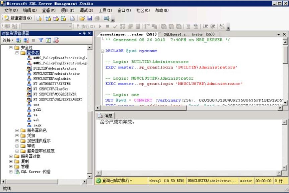The width and height of the screenshot is (289, 193).
Task: Open the 调试 (Debug) menu
Action: pos(86,10)
